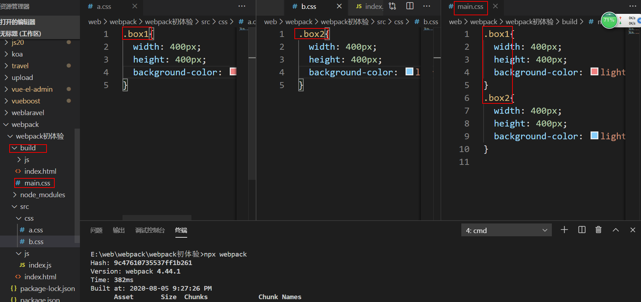Switch to the 问题 panel tab
641x302 pixels.
click(x=96, y=230)
